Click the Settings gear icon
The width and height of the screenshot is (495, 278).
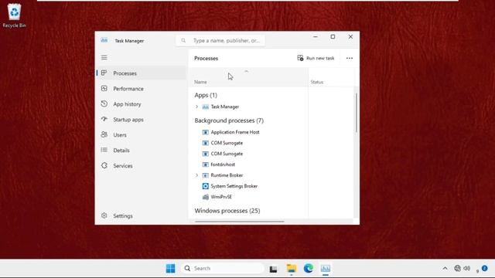[104, 215]
